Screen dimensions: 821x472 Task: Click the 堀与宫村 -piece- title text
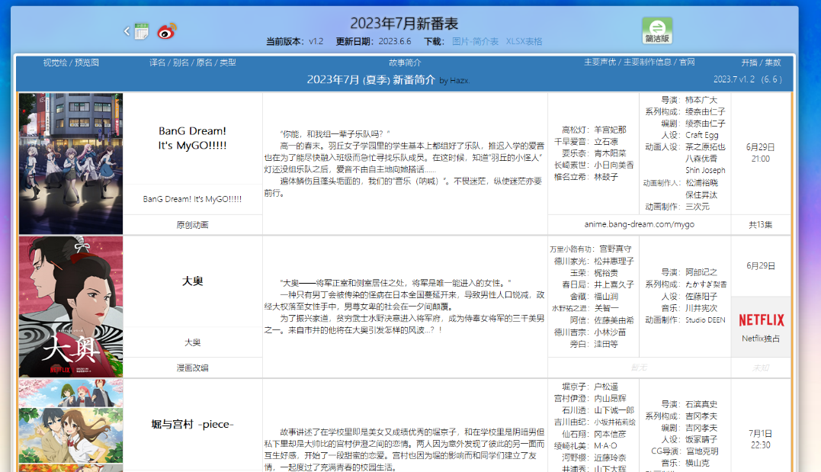tap(192, 424)
